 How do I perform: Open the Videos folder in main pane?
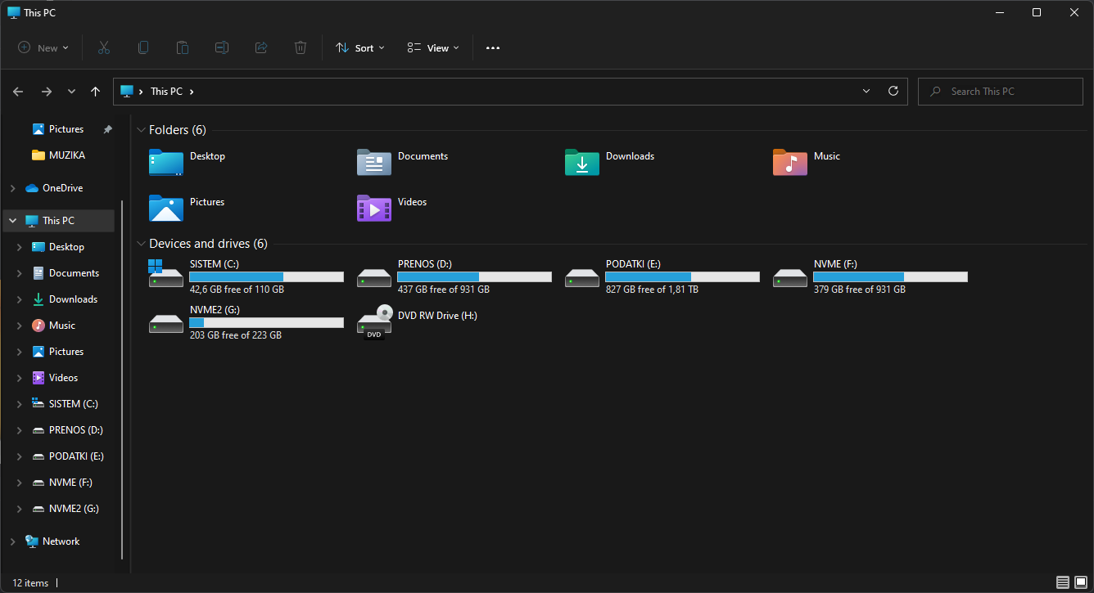374,208
